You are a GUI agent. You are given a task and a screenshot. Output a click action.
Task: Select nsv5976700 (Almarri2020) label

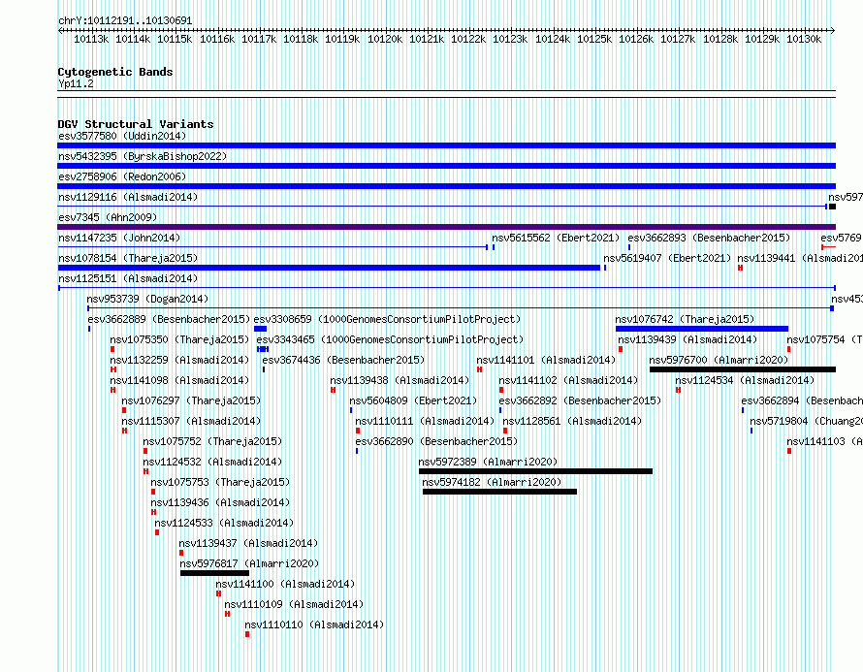pos(719,360)
